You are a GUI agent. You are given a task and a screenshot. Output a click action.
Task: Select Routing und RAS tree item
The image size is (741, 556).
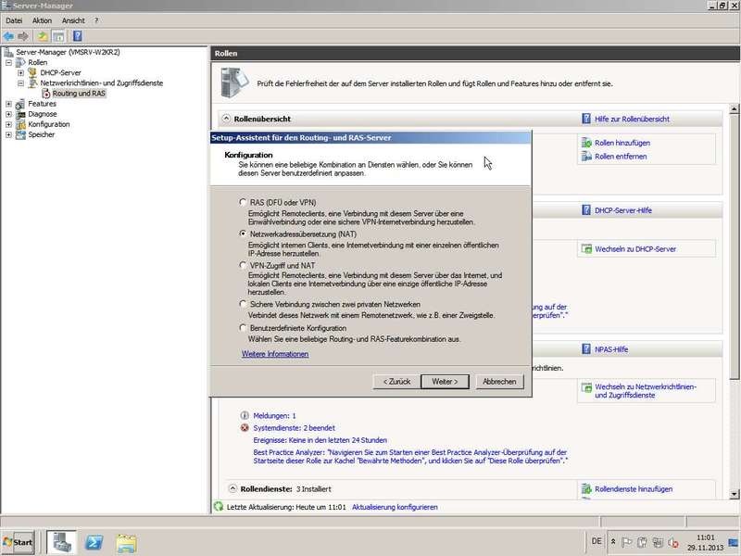click(x=79, y=94)
